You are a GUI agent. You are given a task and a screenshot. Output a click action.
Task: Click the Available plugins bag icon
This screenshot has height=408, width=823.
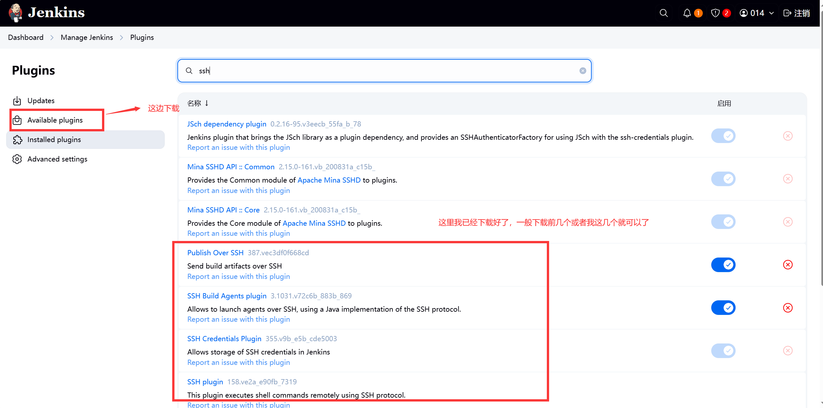[x=17, y=120]
